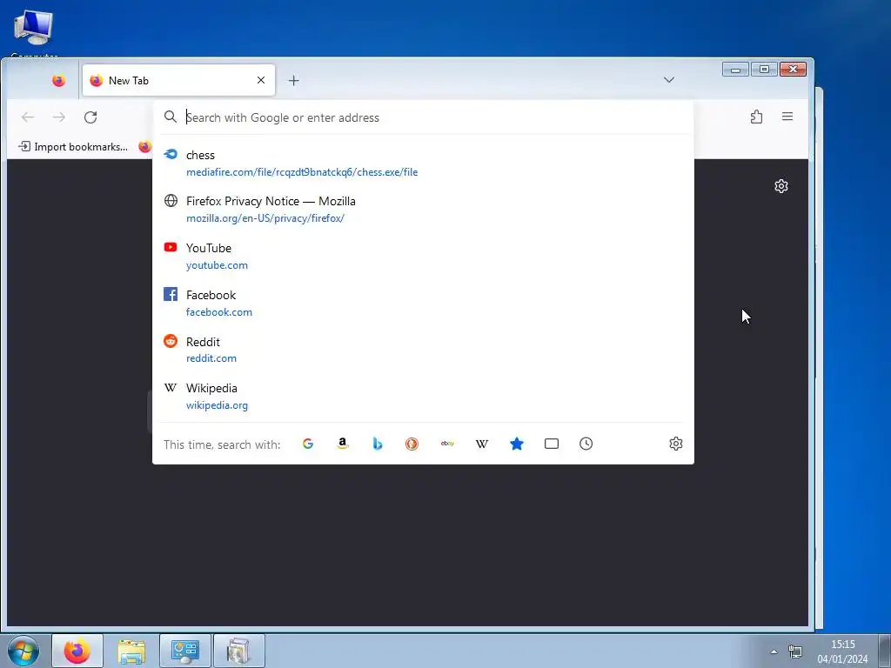
Task: Open Control Panel taskbar item
Action: (185, 651)
